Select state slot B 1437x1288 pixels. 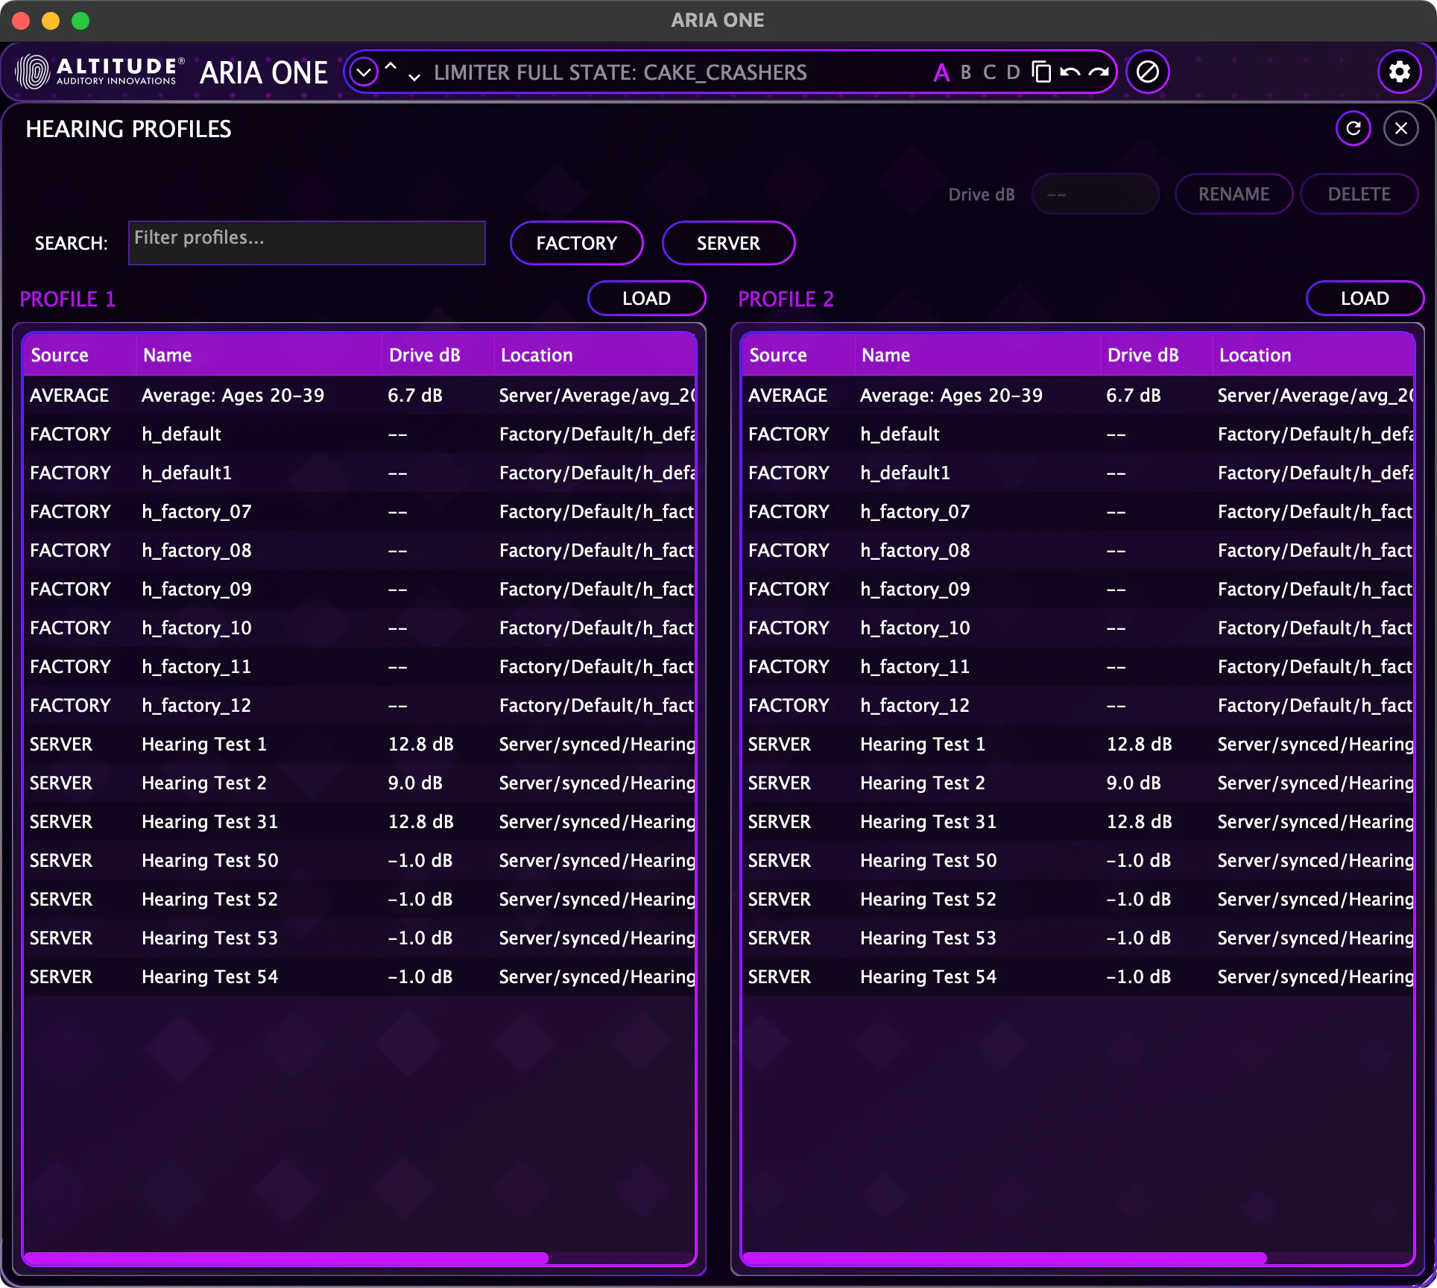(x=966, y=72)
